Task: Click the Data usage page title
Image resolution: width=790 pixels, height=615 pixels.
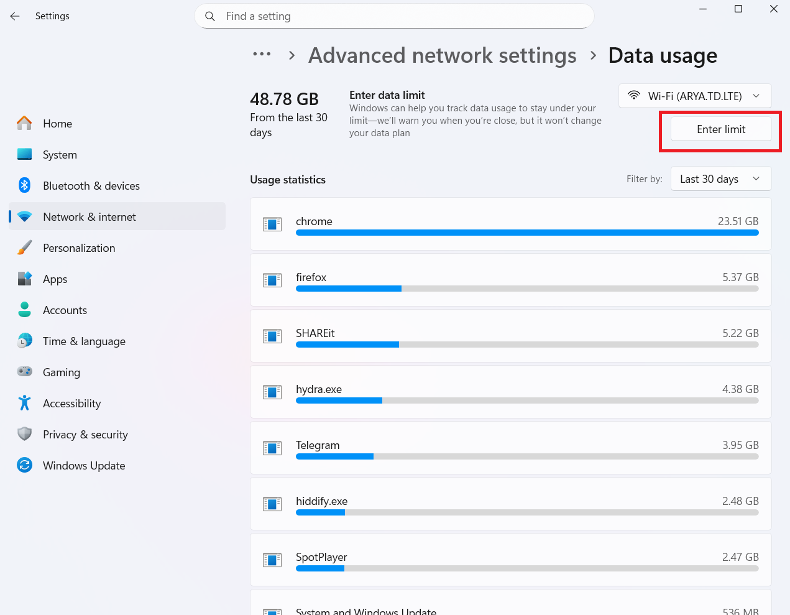Action: coord(663,55)
